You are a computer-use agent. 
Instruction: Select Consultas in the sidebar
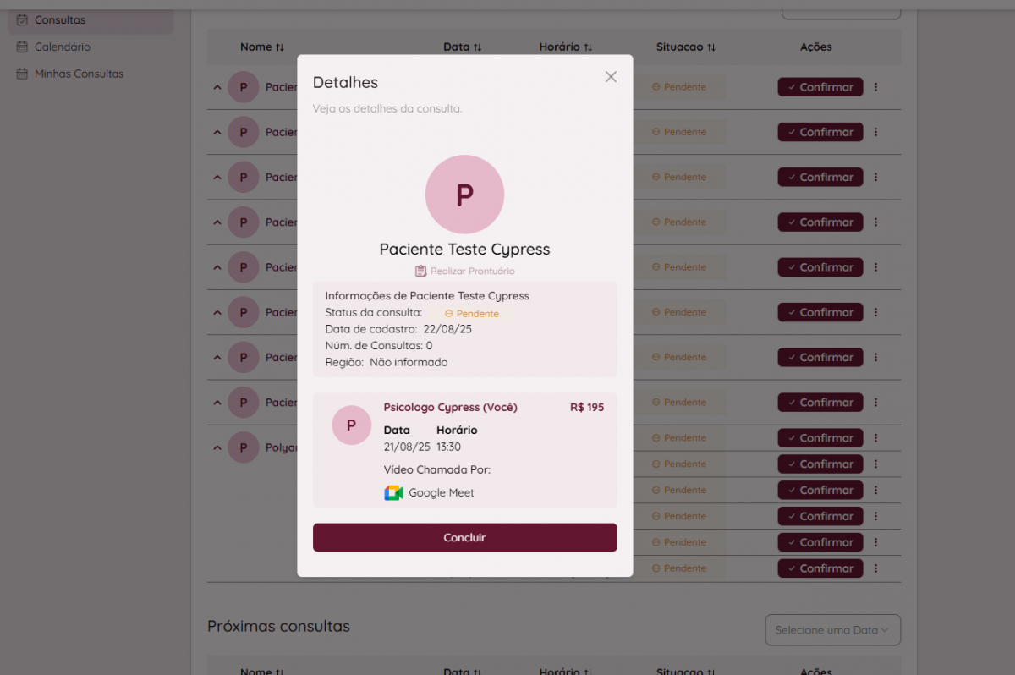[59, 19]
